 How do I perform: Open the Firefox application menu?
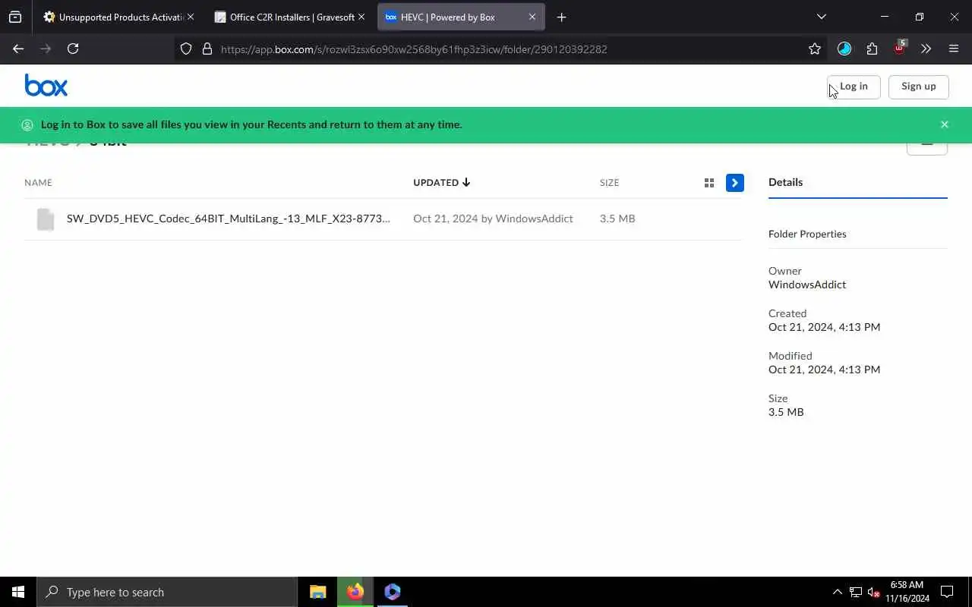point(954,49)
